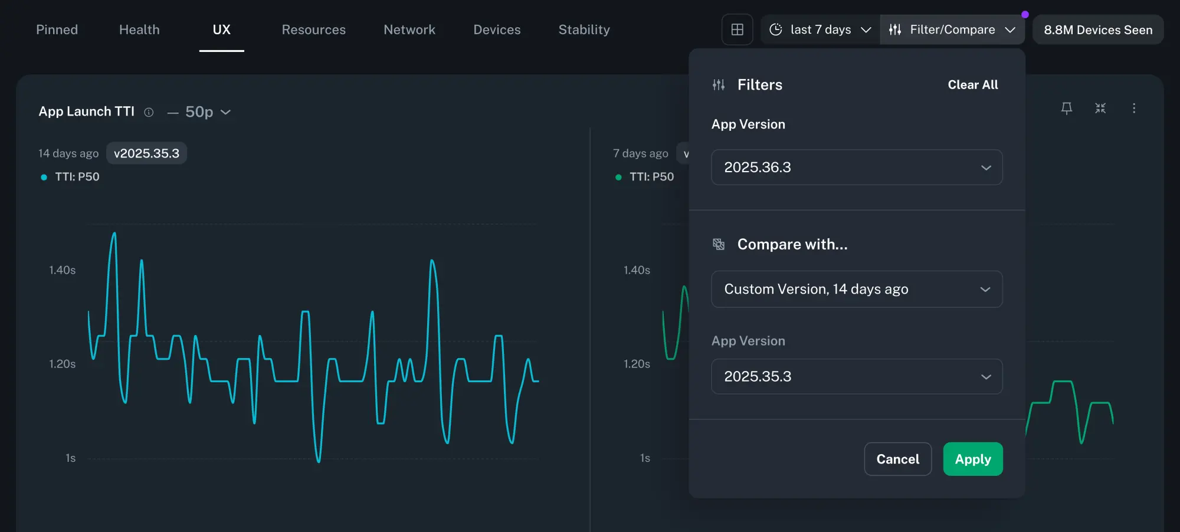The image size is (1180, 532).
Task: Open the last 7 days time range dropdown
Action: [x=820, y=29]
